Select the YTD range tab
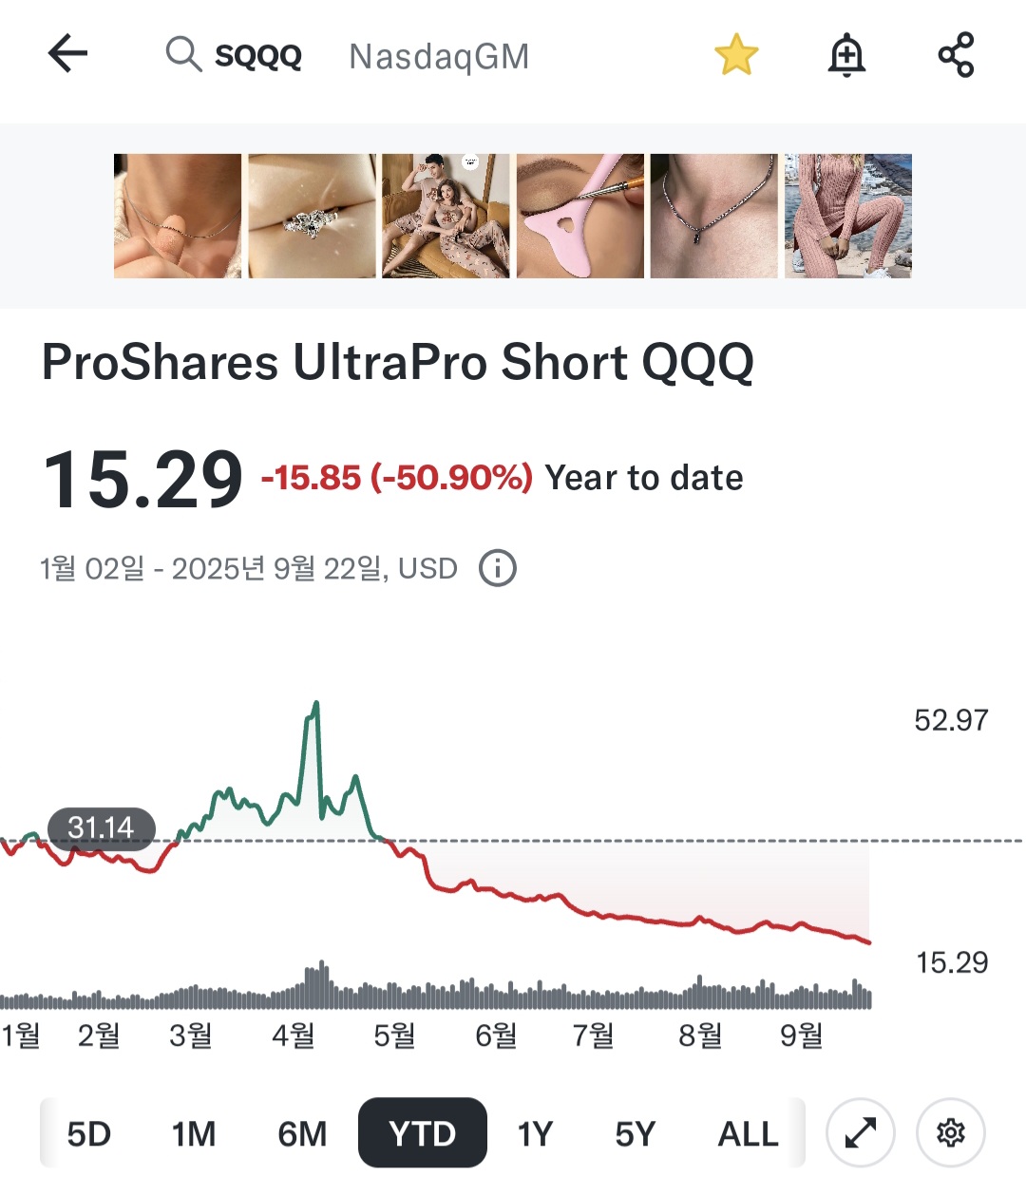The image size is (1026, 1196). [423, 1133]
